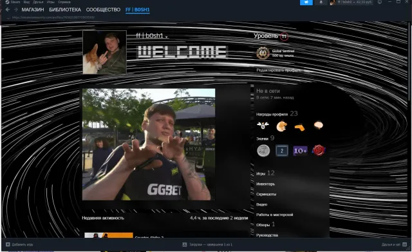Switch to СООБЩЕСТВО tab
The image size is (412, 252).
tap(103, 10)
